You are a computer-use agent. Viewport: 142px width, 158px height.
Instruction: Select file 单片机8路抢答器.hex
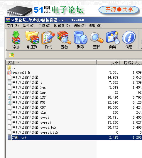click(x=29, y=87)
